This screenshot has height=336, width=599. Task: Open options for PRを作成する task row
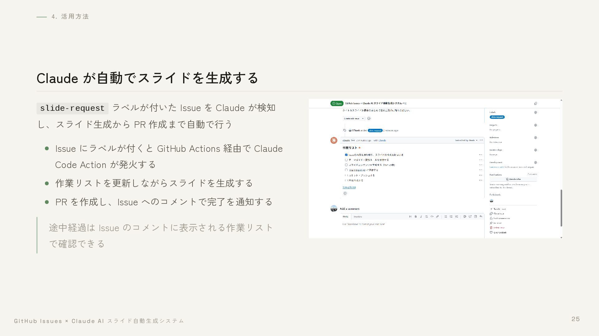480,180
